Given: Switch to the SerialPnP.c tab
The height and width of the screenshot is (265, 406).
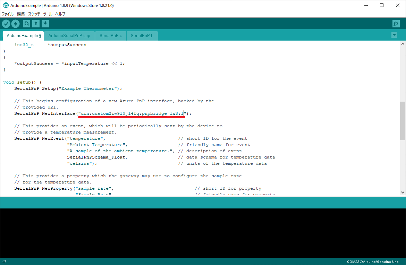Looking at the screenshot, I should coord(111,36).
